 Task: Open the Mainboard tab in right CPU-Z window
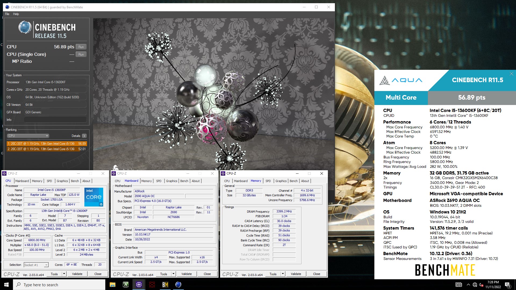(241, 181)
